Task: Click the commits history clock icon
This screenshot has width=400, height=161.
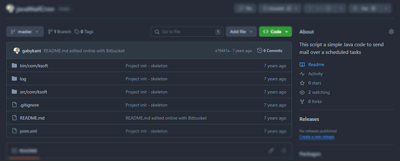Action: [x=260, y=51]
